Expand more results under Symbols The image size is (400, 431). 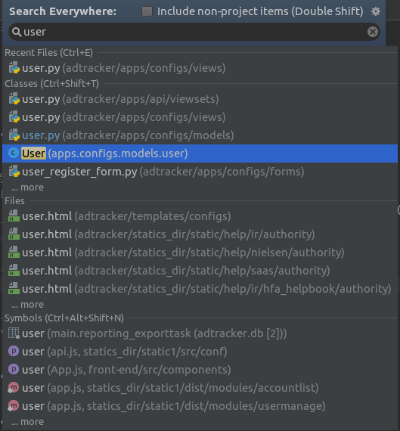[x=27, y=421]
